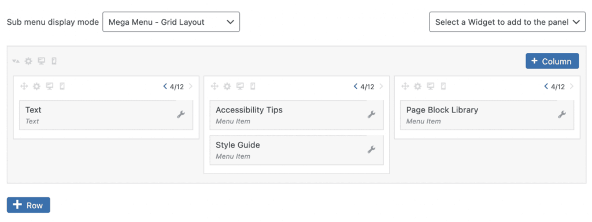Click move handle of Text column

tap(24, 86)
